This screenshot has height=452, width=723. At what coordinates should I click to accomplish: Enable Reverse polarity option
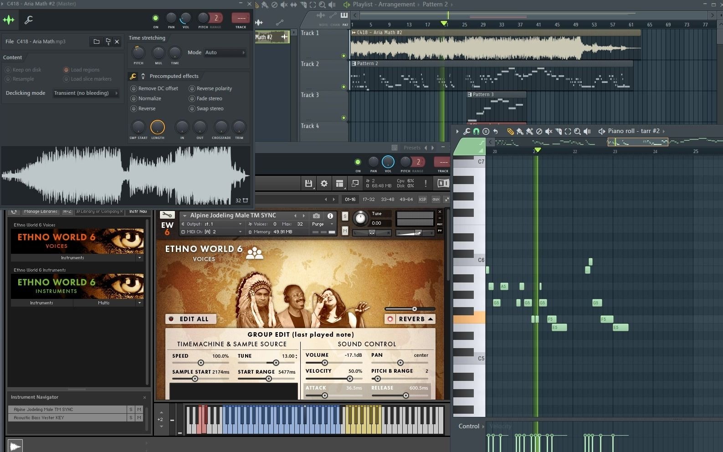click(210, 88)
